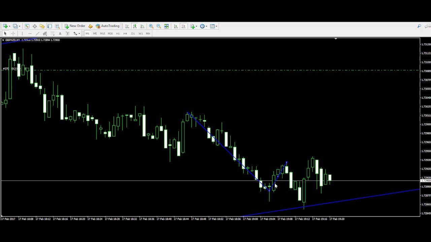The height and width of the screenshot is (242, 431).
Task: Select the draw trendline tool
Action: click(37, 34)
